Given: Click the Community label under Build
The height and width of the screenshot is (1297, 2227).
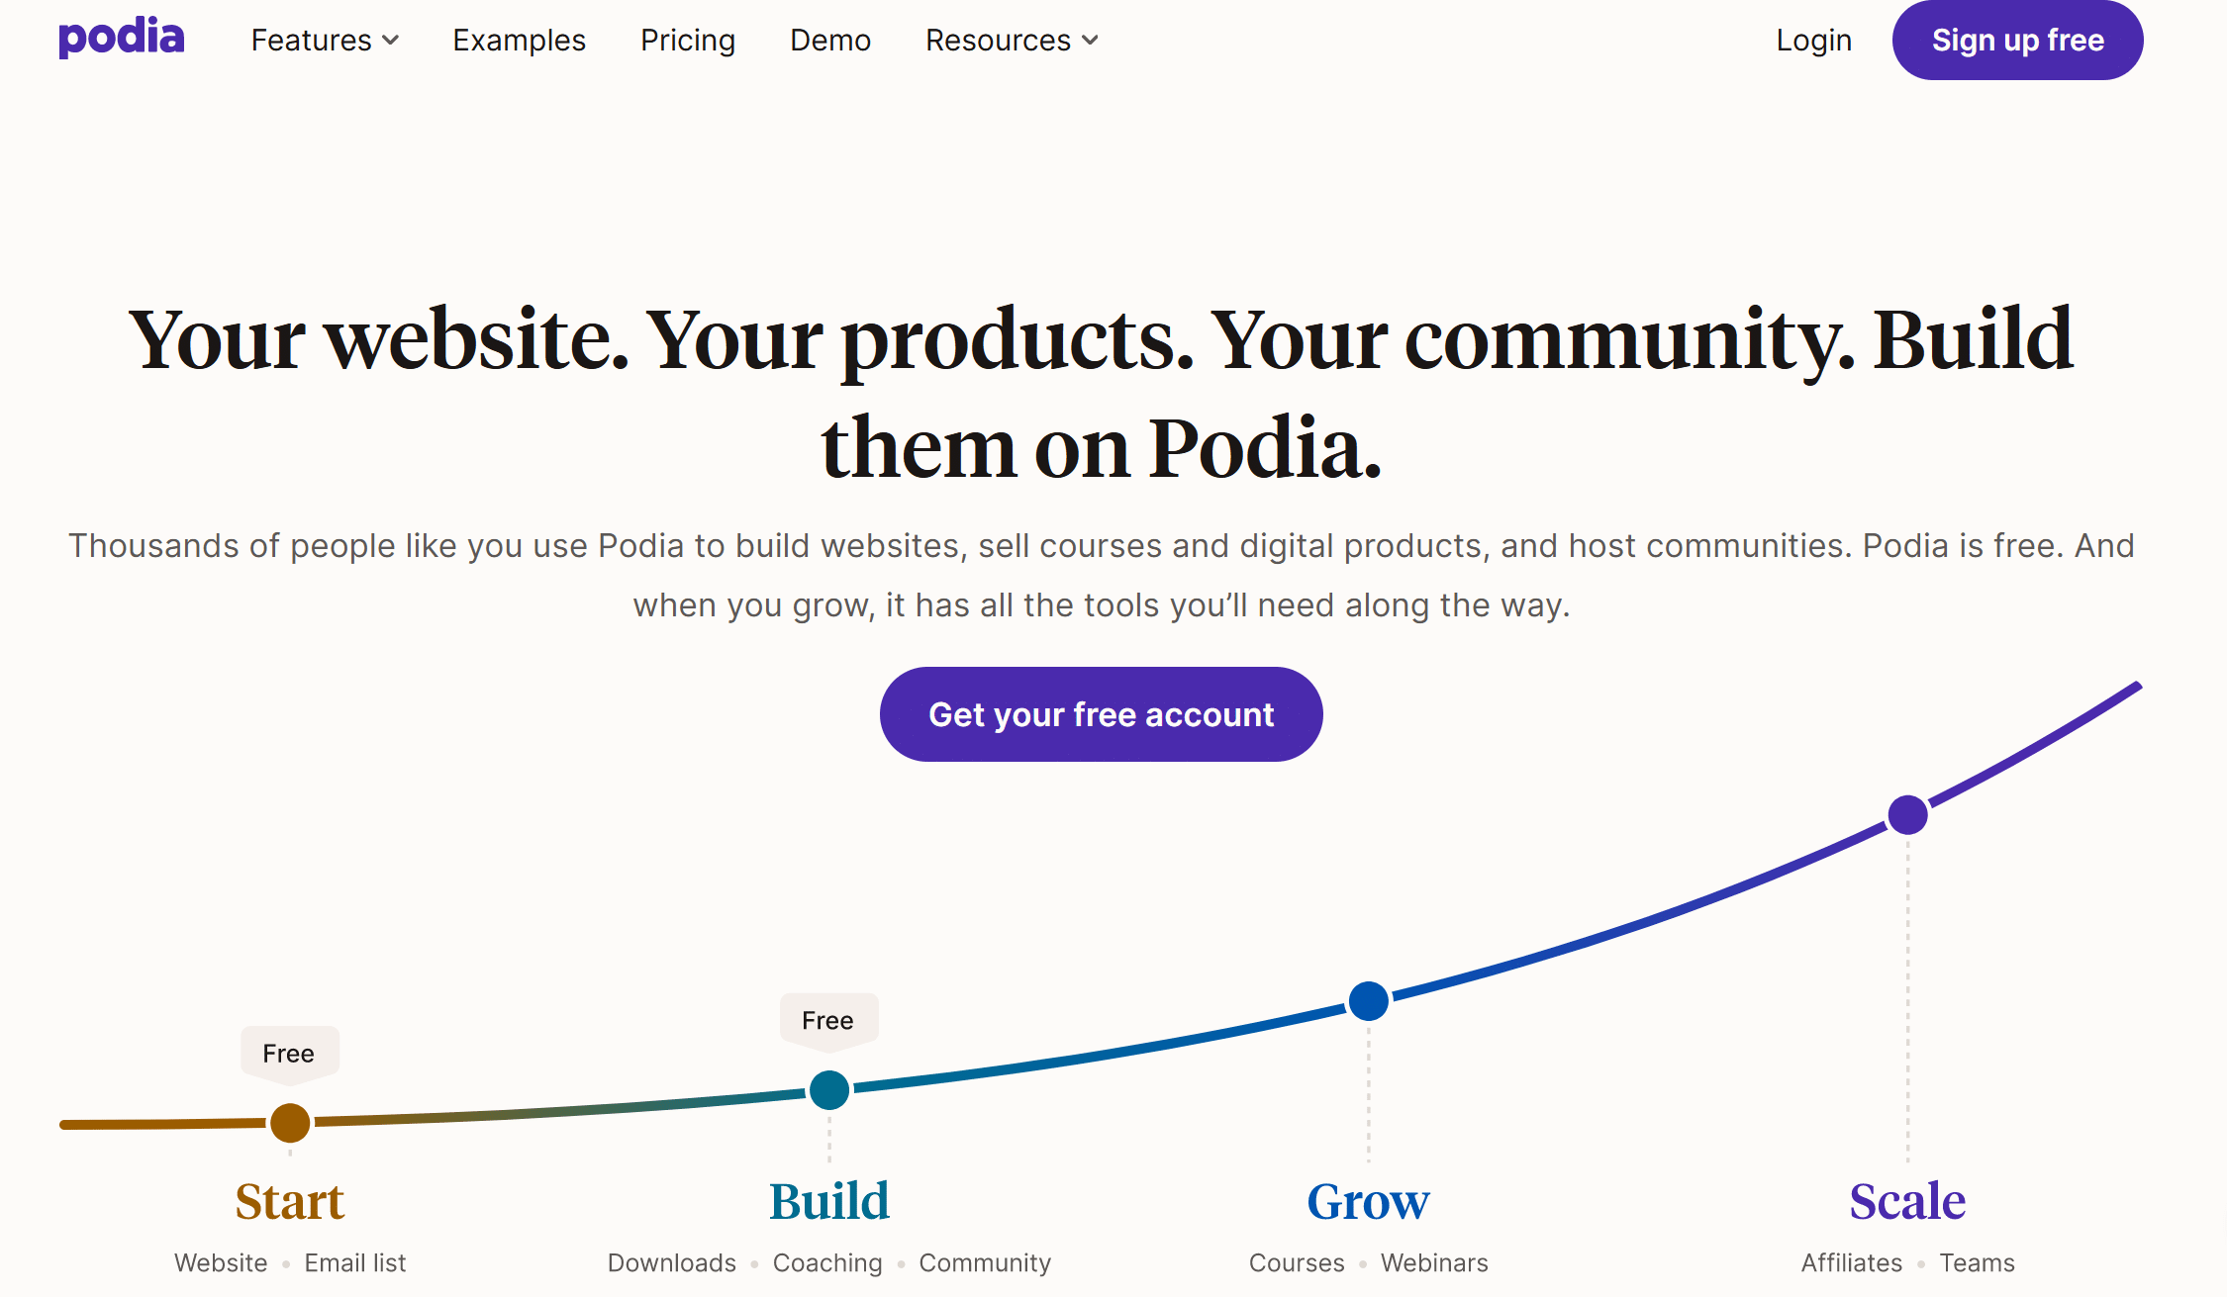Looking at the screenshot, I should point(985,1263).
